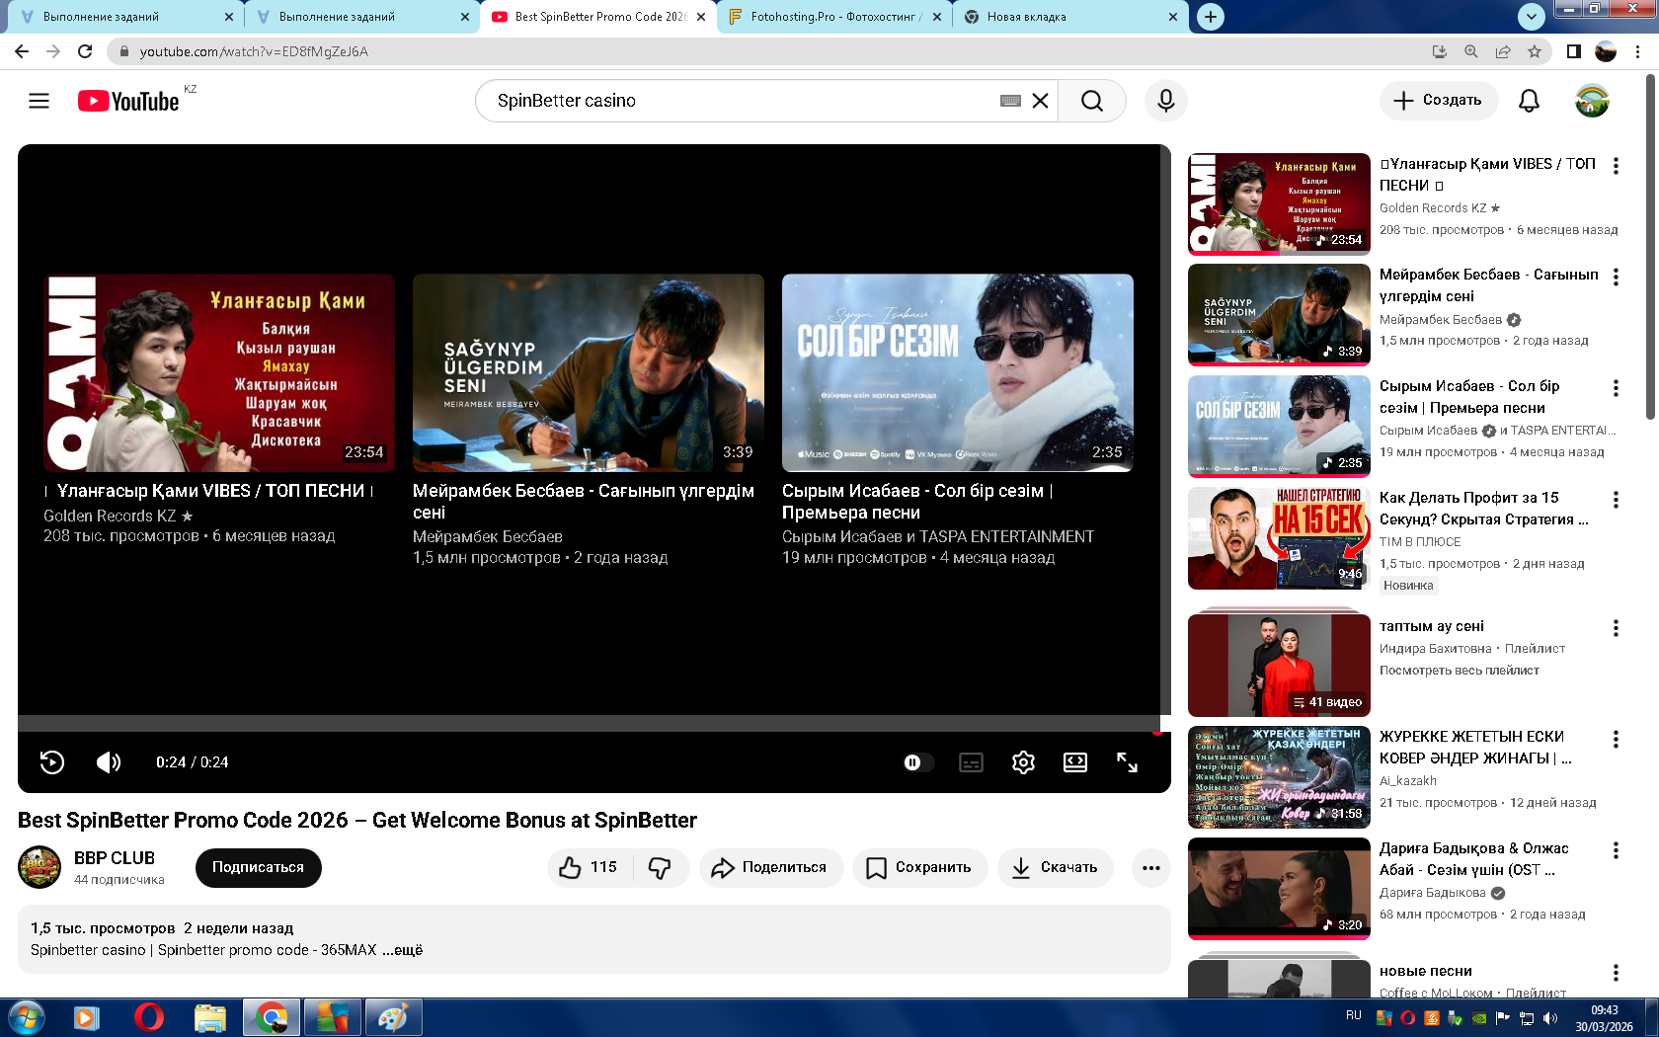Toggle subtitles captions button
Image resolution: width=1659 pixels, height=1037 pixels.
point(971,762)
